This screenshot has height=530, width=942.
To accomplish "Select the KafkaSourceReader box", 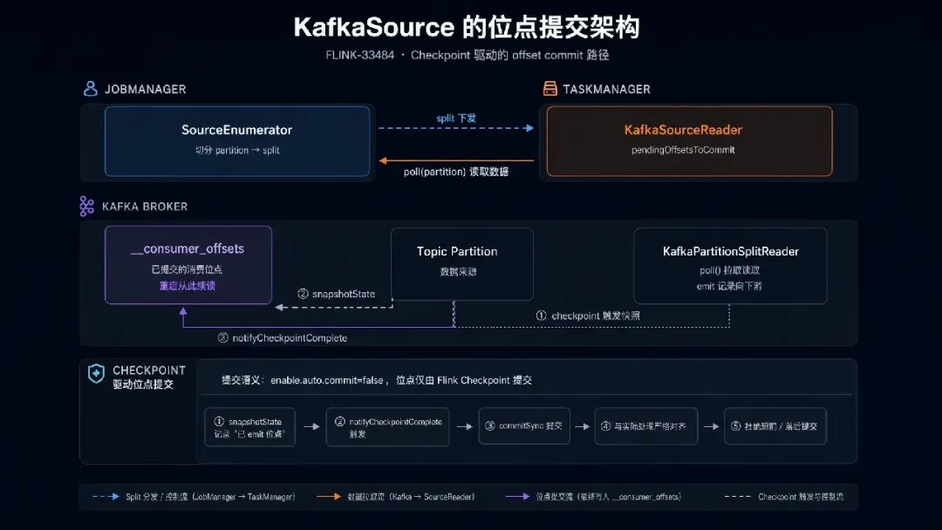I will click(690, 141).
